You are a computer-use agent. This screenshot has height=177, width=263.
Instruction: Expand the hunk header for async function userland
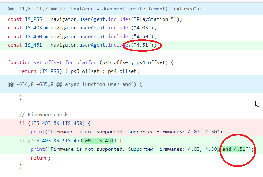point(75,84)
